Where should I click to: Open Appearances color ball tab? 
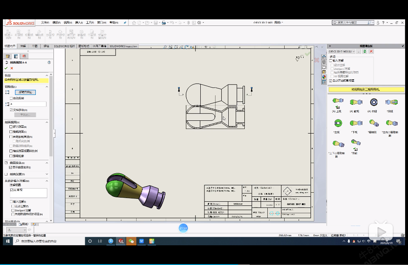click(324, 77)
